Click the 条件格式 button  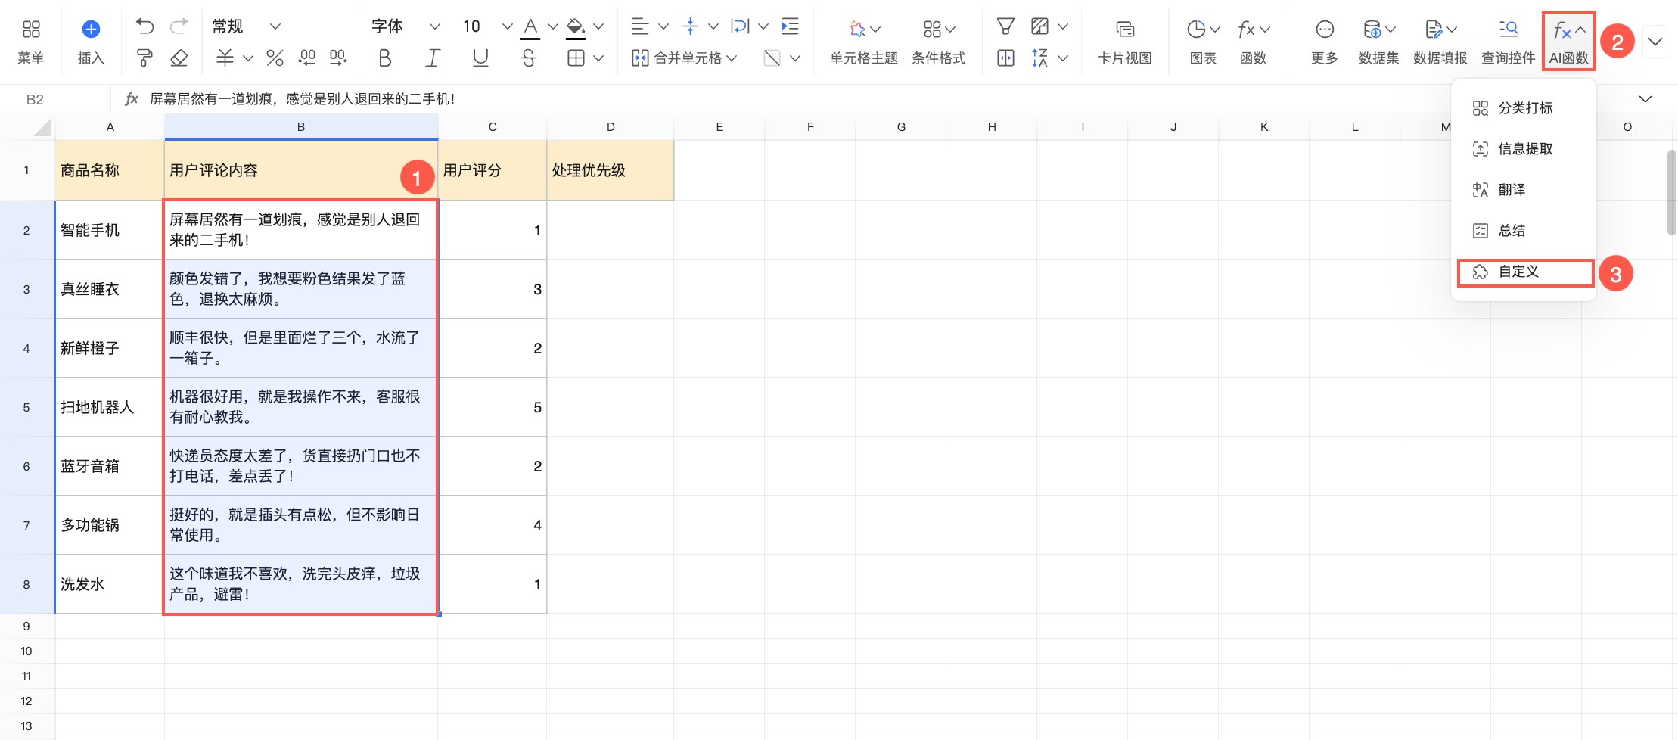(939, 42)
